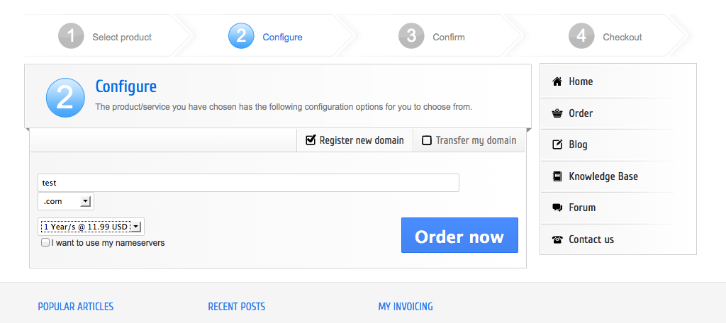726x323 pixels.
Task: Click the step 1 circle icon
Action: coord(71,37)
